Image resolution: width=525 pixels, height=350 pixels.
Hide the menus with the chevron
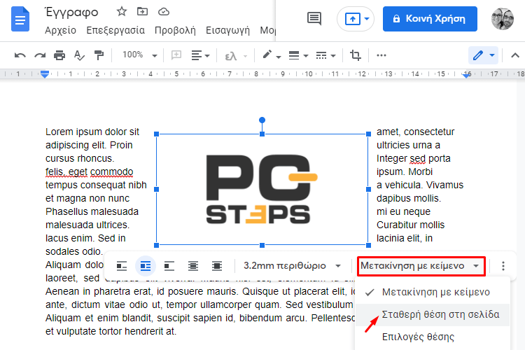[515, 55]
